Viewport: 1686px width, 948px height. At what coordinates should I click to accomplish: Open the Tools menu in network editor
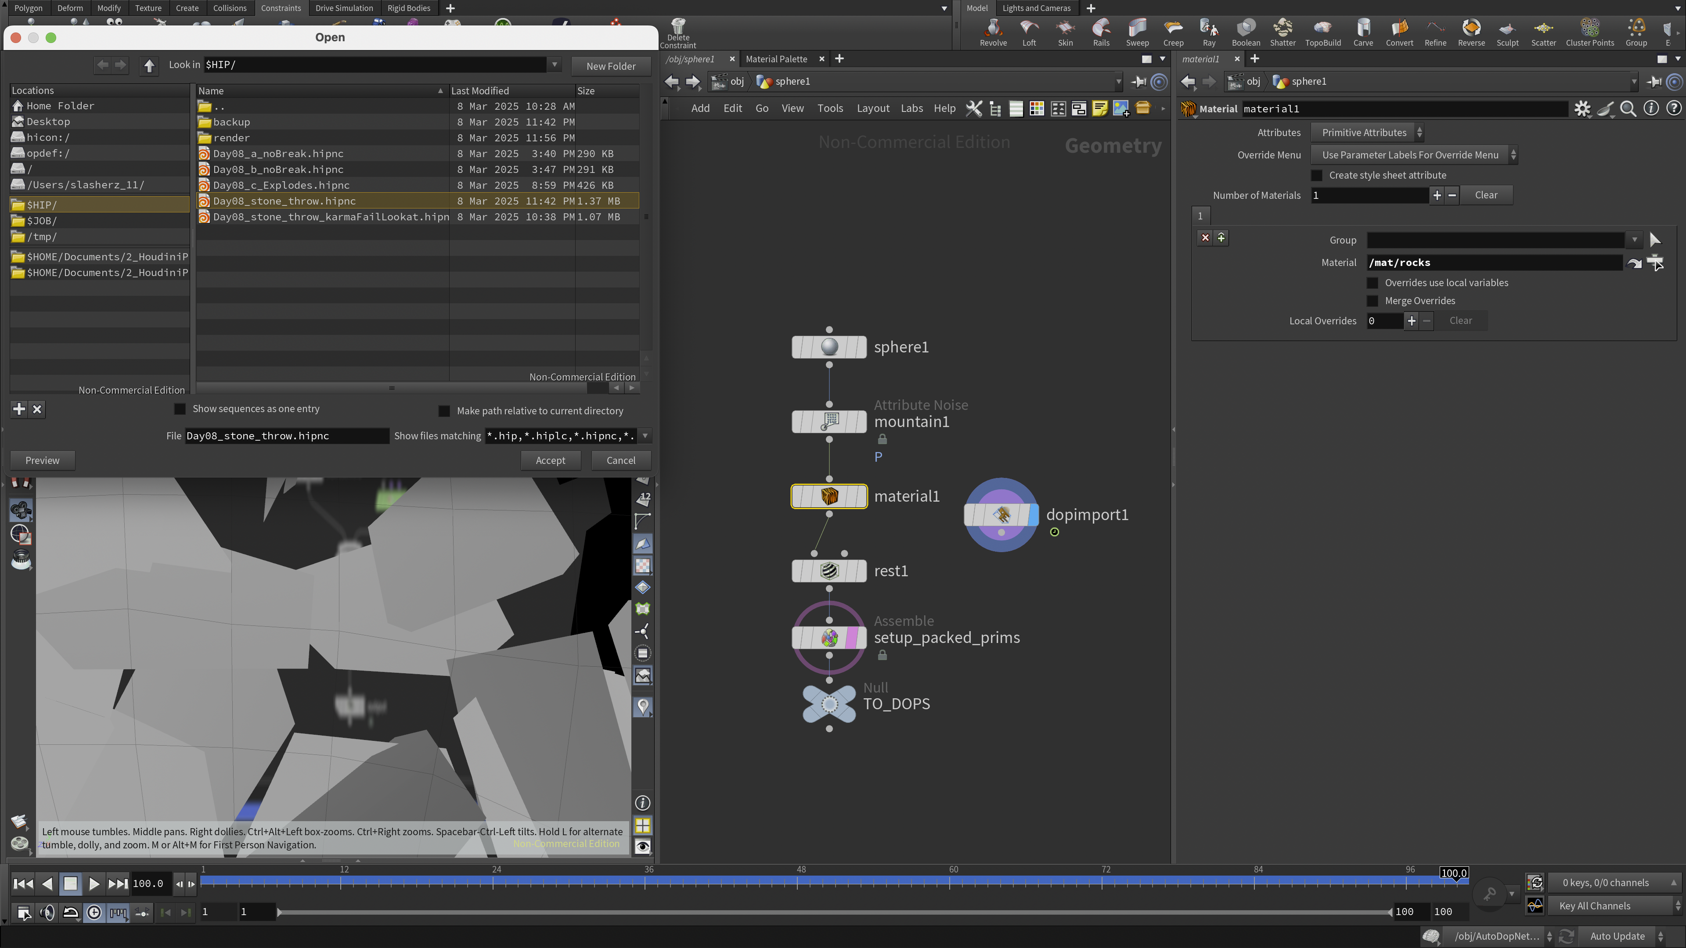tap(830, 108)
